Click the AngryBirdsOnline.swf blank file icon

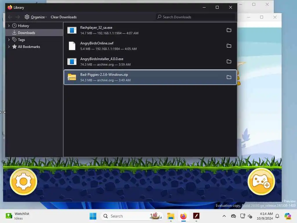pos(72,46)
